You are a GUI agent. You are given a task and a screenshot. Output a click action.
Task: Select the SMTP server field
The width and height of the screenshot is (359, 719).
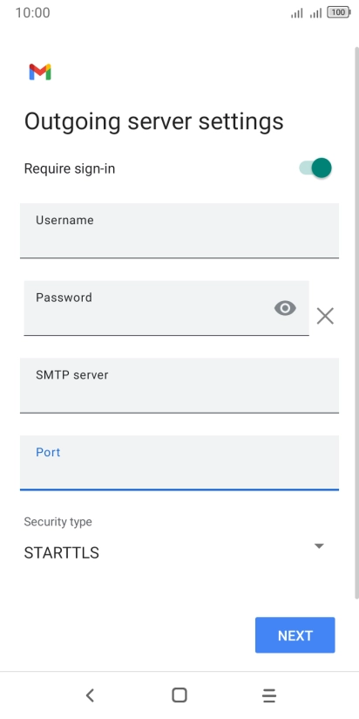pos(179,386)
